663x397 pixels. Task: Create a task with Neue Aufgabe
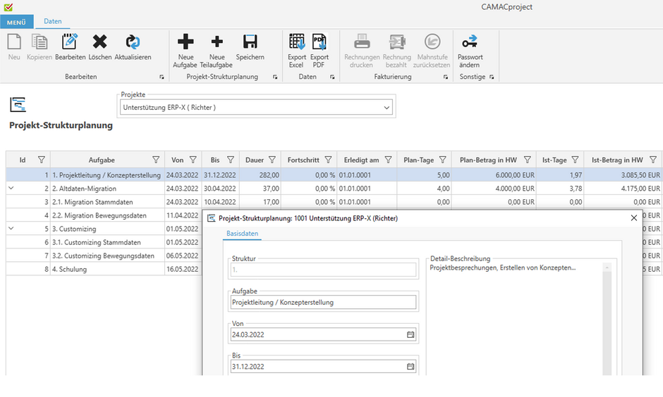(185, 42)
